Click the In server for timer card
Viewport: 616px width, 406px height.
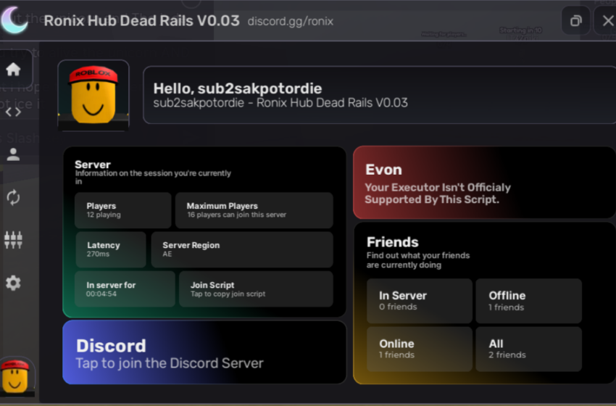coord(125,289)
